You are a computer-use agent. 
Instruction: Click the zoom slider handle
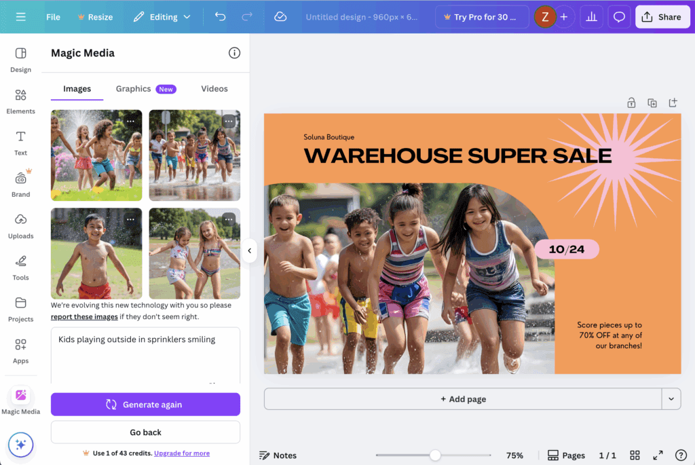[435, 455]
